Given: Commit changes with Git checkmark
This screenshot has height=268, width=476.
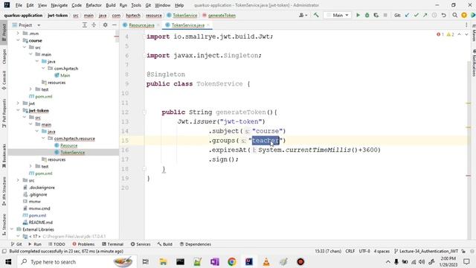Looking at the screenshot, I should 416,15.
